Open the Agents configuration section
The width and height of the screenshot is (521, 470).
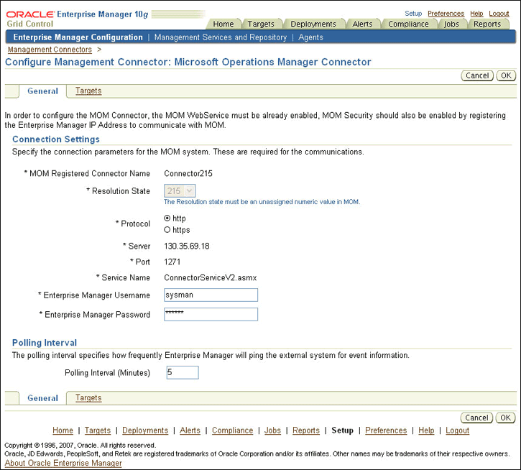click(x=310, y=37)
